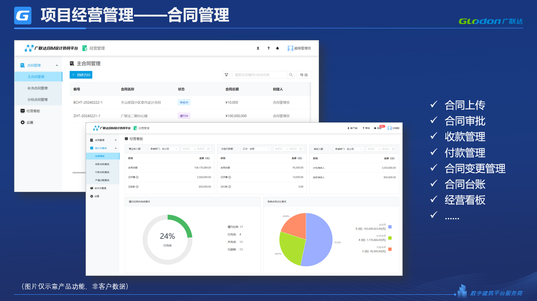Image resolution: width=537 pixels, height=301 pixels.
Task: Click the gear icon for 设置 in the dashboard window
Action: tap(92, 196)
